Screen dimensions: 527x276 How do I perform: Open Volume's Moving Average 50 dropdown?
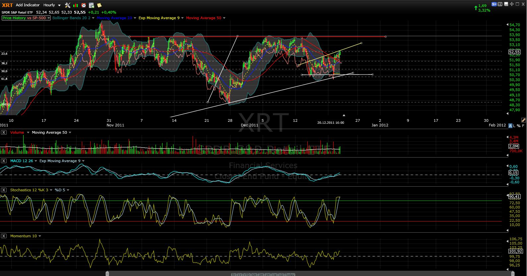coord(70,132)
